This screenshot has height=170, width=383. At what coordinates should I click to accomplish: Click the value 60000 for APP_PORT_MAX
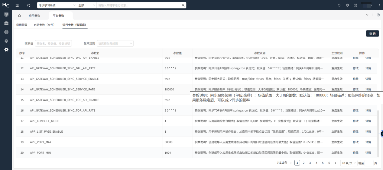[177, 142]
